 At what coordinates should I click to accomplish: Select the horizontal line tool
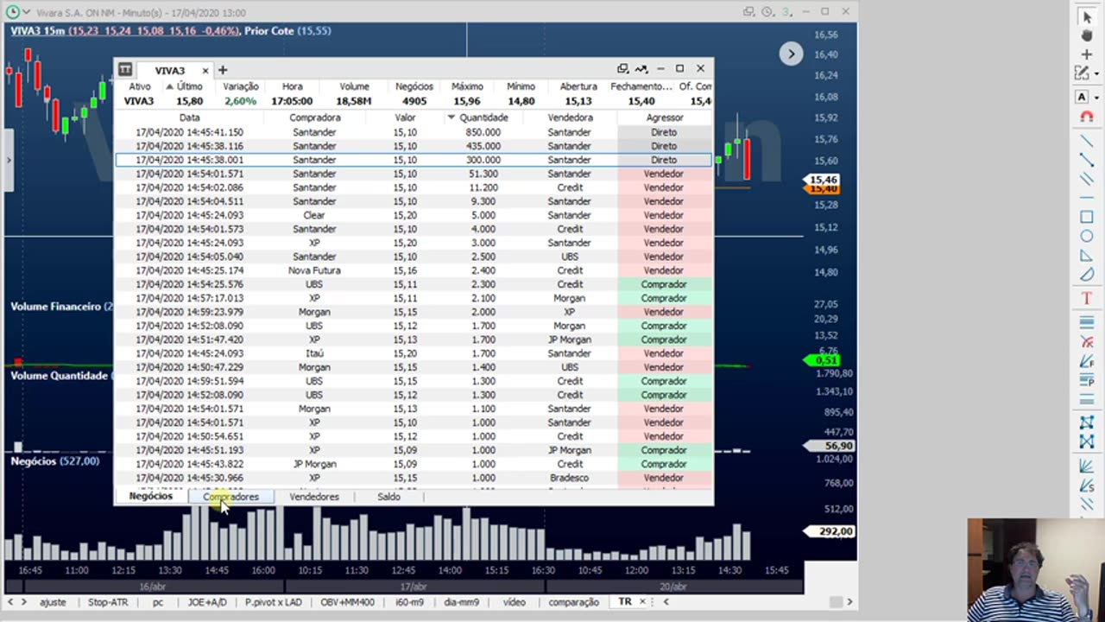[1087, 198]
